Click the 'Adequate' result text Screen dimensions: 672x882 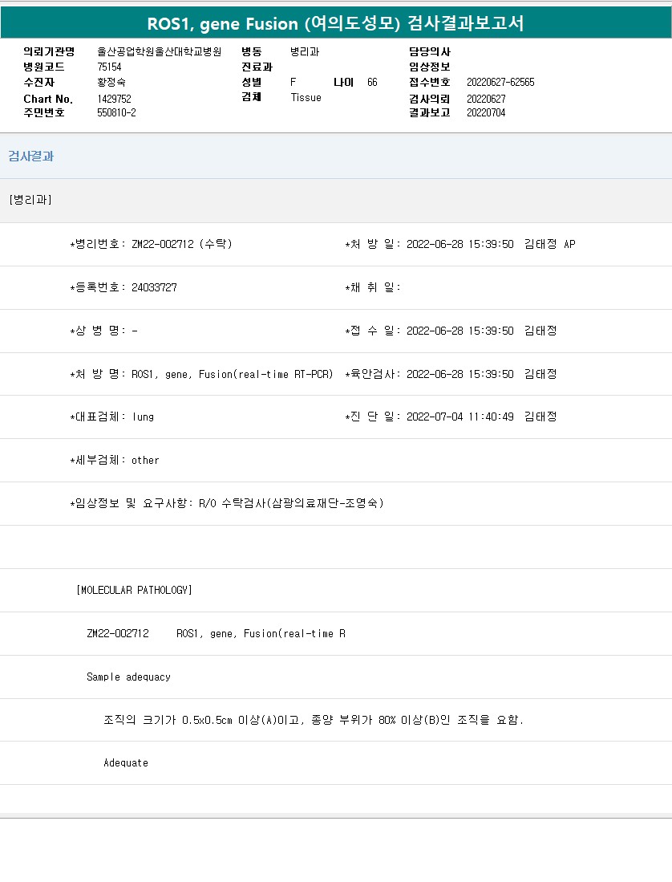pyautogui.click(x=125, y=763)
